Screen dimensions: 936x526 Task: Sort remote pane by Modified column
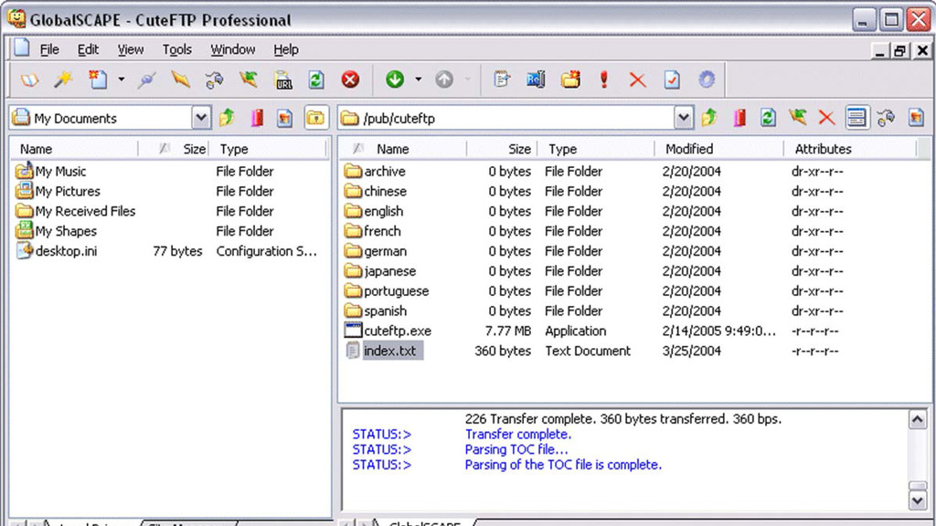tap(719, 149)
